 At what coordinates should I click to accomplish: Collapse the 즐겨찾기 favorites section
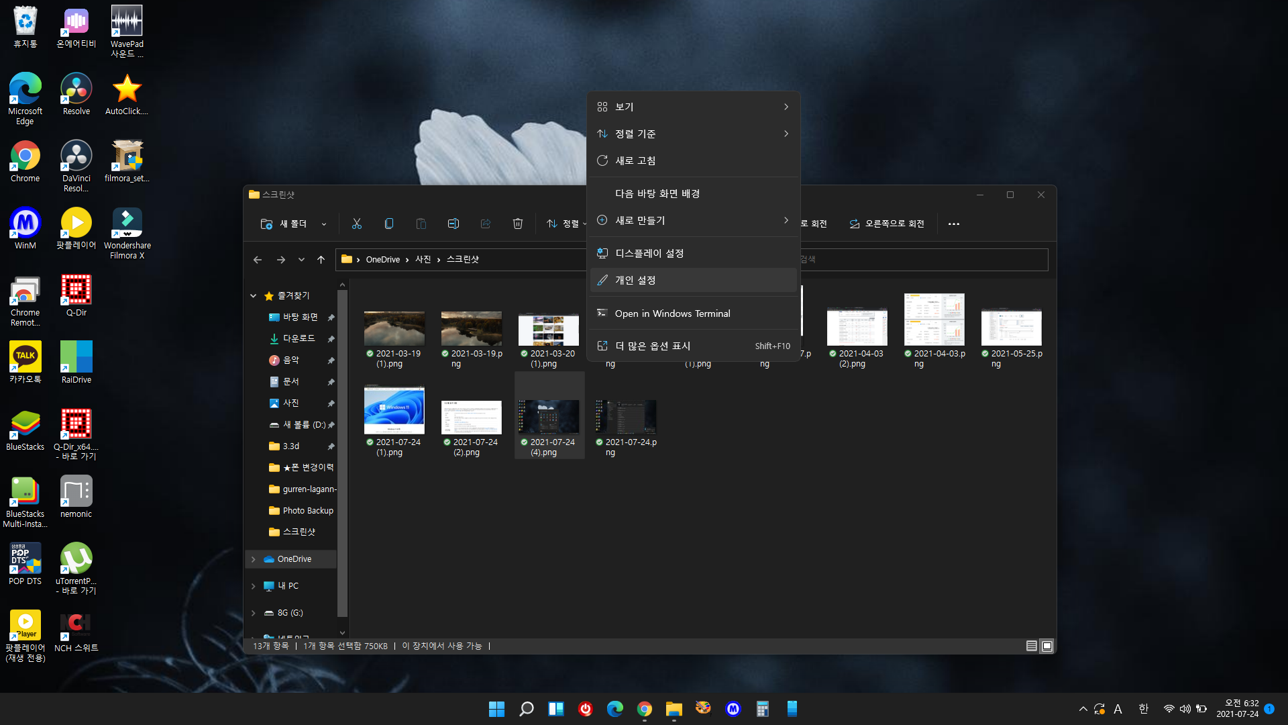254,296
